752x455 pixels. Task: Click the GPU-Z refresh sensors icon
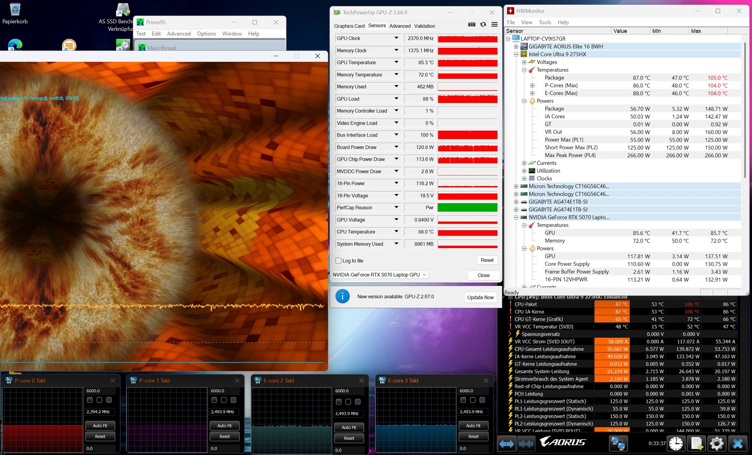tap(483, 25)
